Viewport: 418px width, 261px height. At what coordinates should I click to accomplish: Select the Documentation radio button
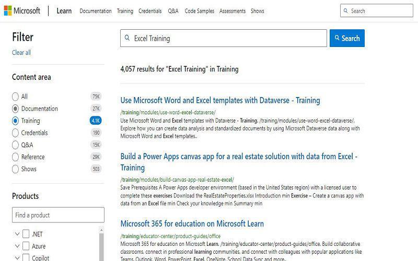pyautogui.click(x=16, y=109)
